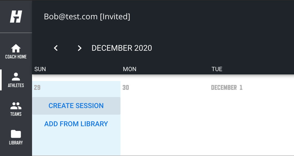Screen dimensions: 294x156
Task: Select the TUE column header
Action: (x=217, y=69)
